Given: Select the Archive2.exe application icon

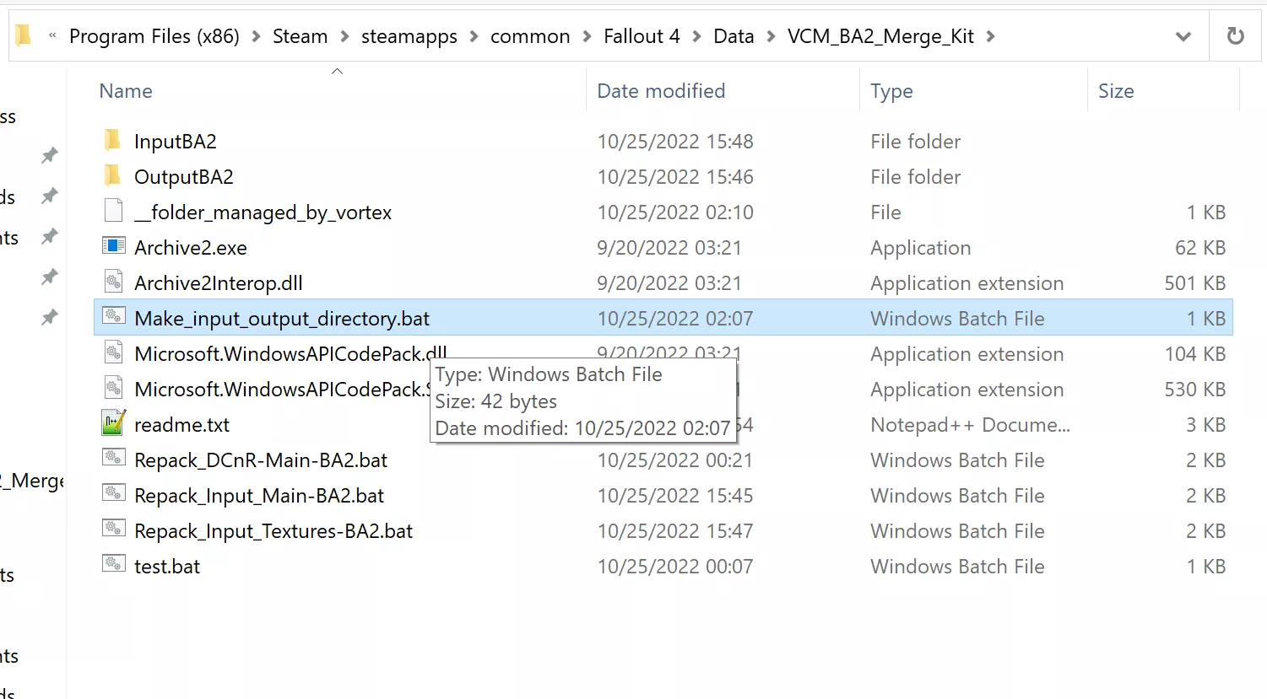Looking at the screenshot, I should [113, 246].
